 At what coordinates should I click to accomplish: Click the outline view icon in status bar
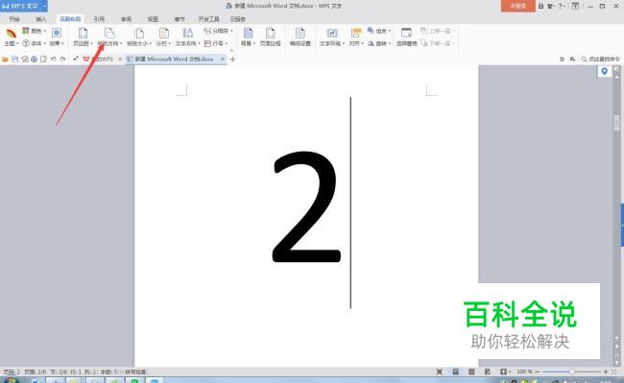pyautogui.click(x=471, y=371)
